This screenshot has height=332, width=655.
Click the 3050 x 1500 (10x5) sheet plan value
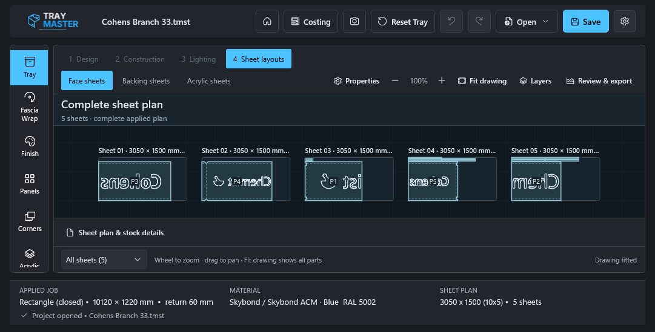point(471,302)
